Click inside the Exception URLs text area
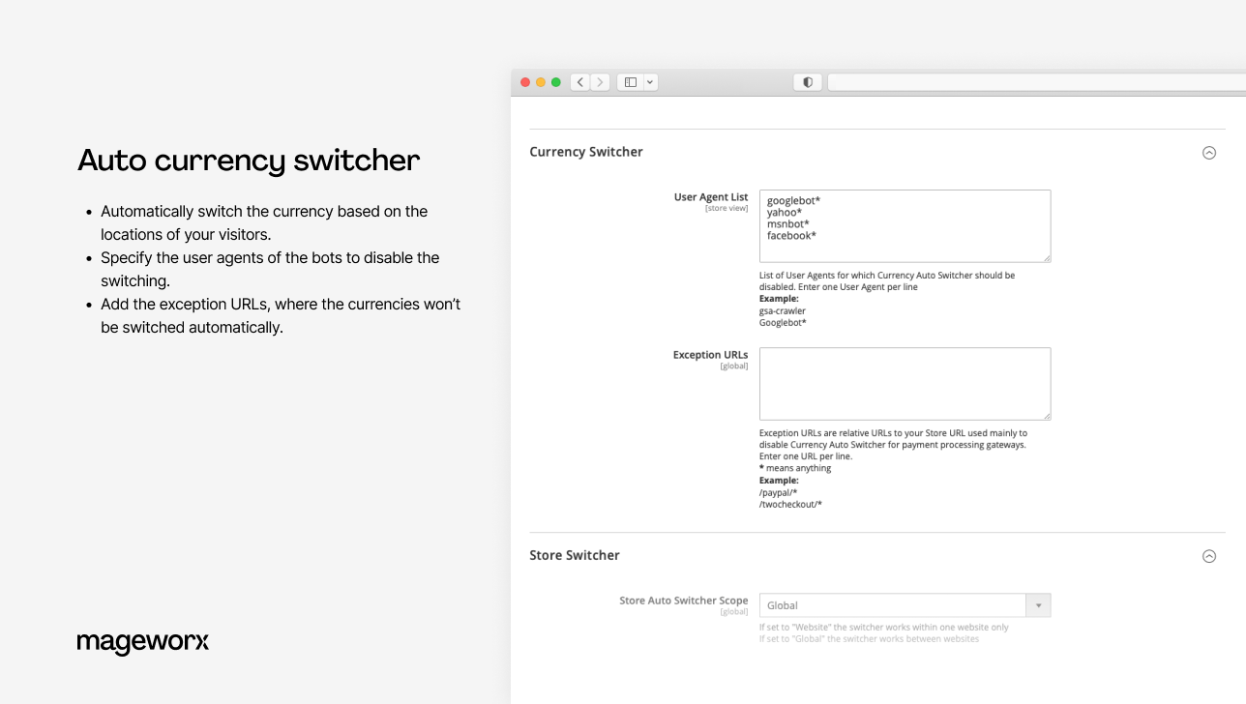Screen dimensions: 1246x704 pos(905,383)
